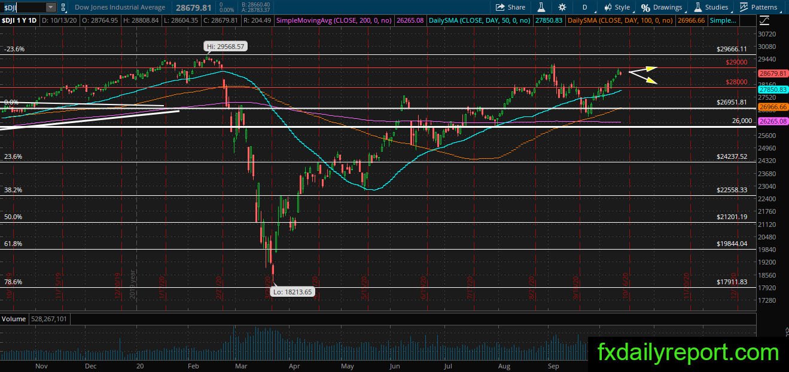Open the symbol selector dropdown arrow
789x372 pixels.
pos(50,7)
